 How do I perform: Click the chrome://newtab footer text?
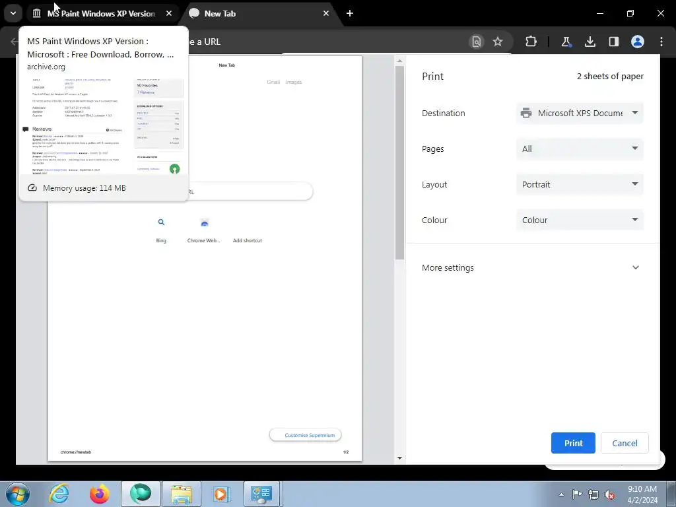point(76,452)
